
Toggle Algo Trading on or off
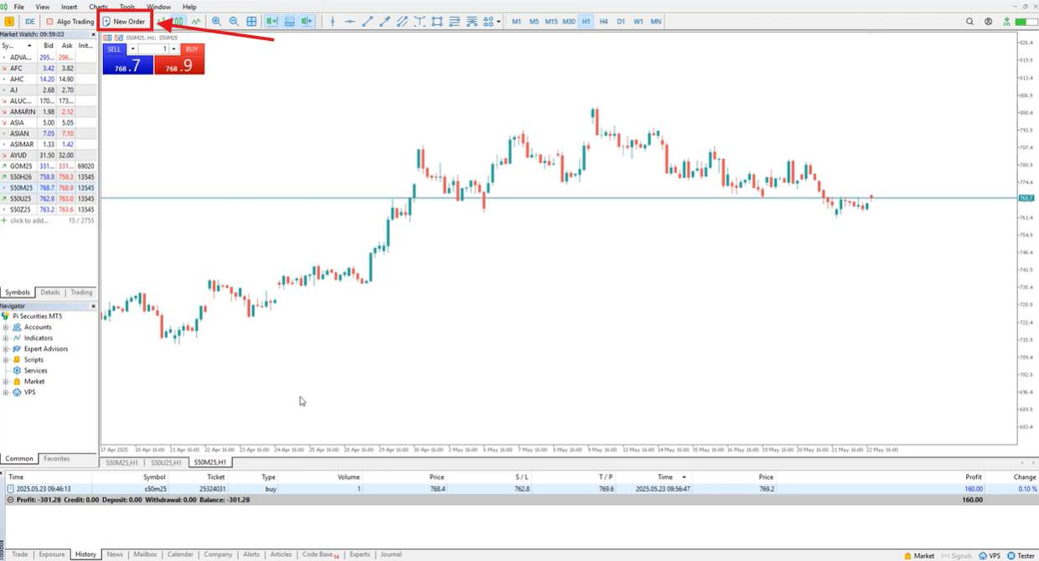(x=70, y=21)
